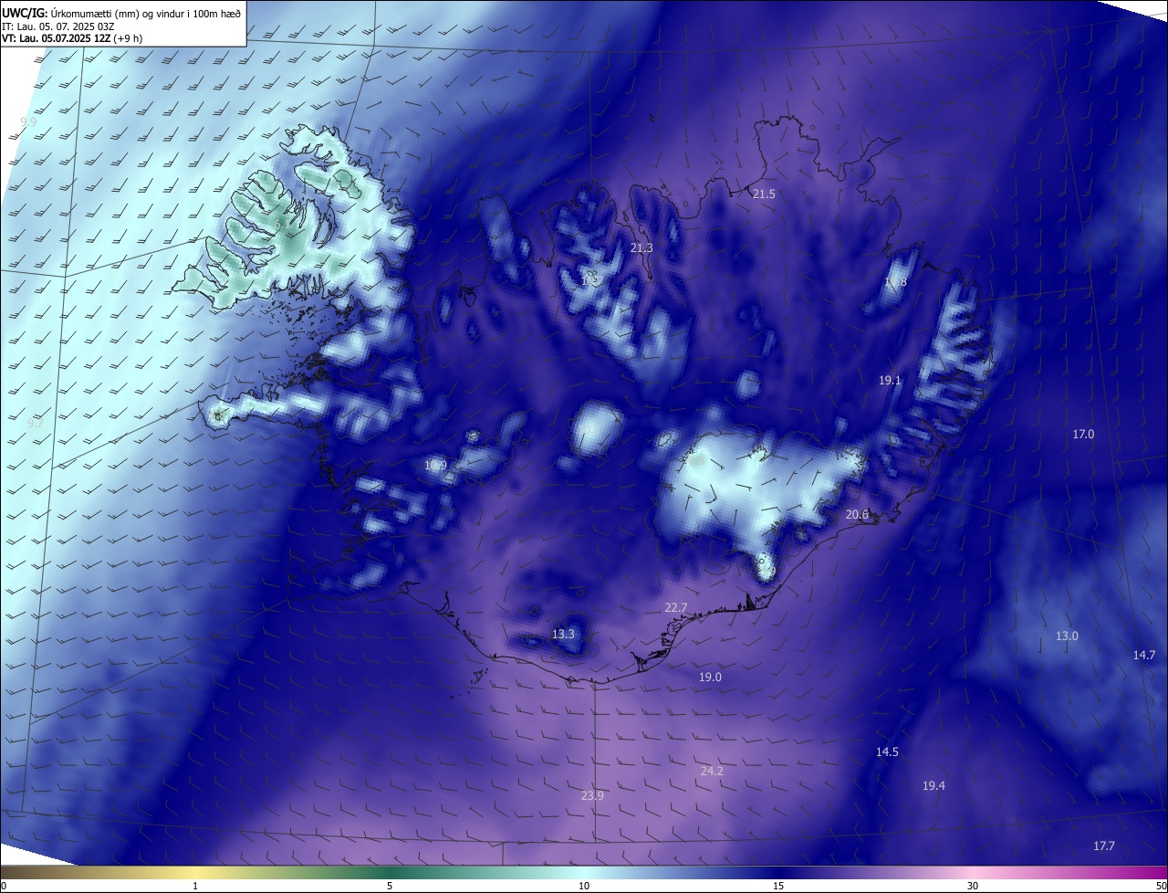Viewport: 1168px width, 893px height.
Task: Click the 19.1 value label on the map
Action: [890, 381]
